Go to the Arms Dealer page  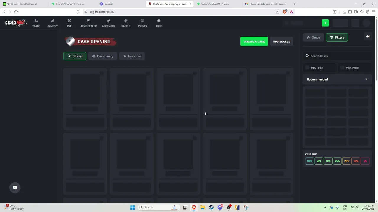pos(88,23)
